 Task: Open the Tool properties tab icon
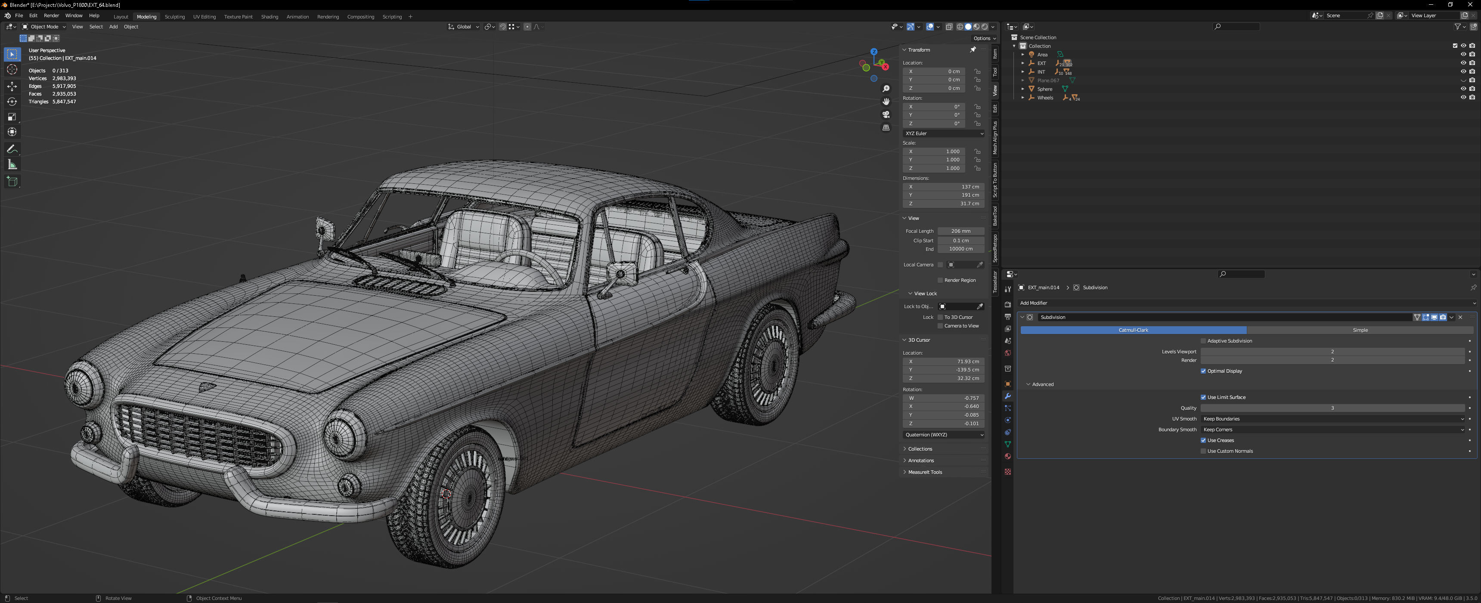[1007, 289]
